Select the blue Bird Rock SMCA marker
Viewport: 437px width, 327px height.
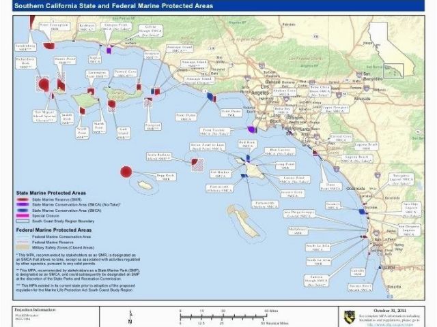(x=248, y=159)
